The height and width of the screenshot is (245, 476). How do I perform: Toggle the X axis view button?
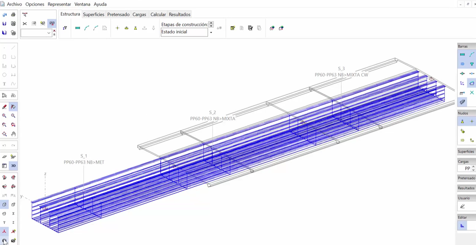[x=13, y=213]
